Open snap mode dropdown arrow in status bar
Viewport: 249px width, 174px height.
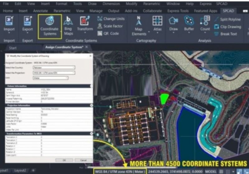pyautogui.click(x=233, y=172)
